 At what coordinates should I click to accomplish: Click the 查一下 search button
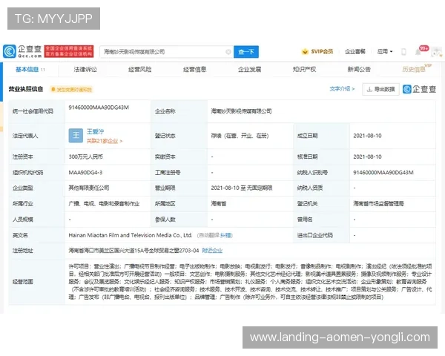(x=246, y=52)
